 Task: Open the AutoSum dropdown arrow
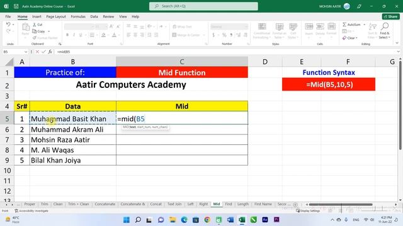pyautogui.click(x=364, y=24)
